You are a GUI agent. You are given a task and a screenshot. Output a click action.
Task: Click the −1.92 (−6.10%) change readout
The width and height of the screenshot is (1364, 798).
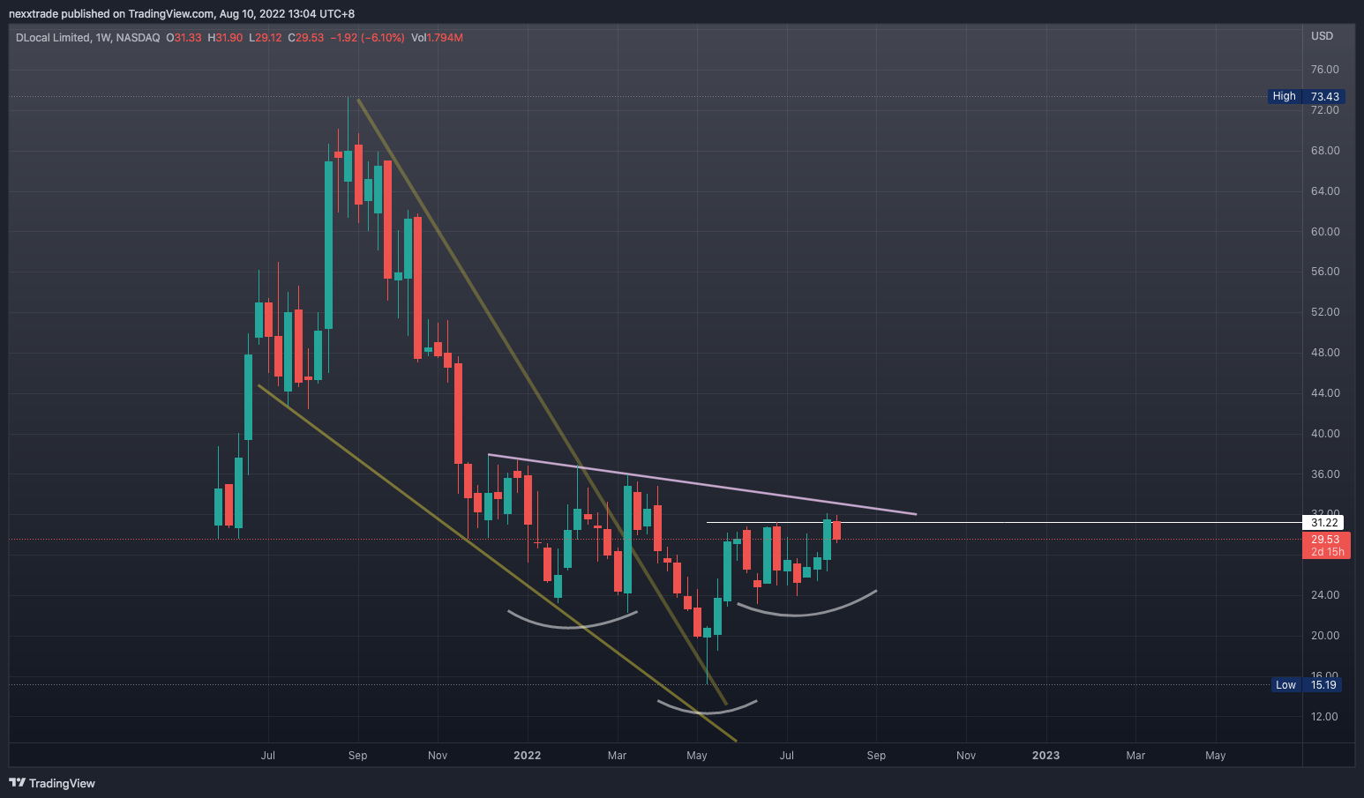[367, 38]
